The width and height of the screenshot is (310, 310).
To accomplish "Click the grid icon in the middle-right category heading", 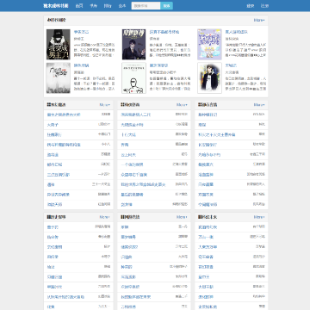I will pyautogui.click(x=200, y=105).
